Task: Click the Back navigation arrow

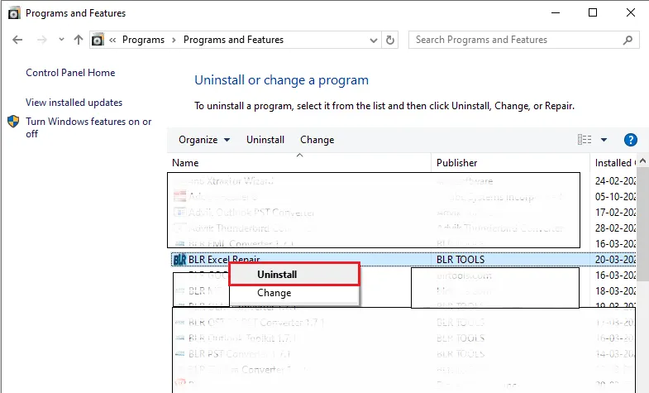Action: pos(17,40)
